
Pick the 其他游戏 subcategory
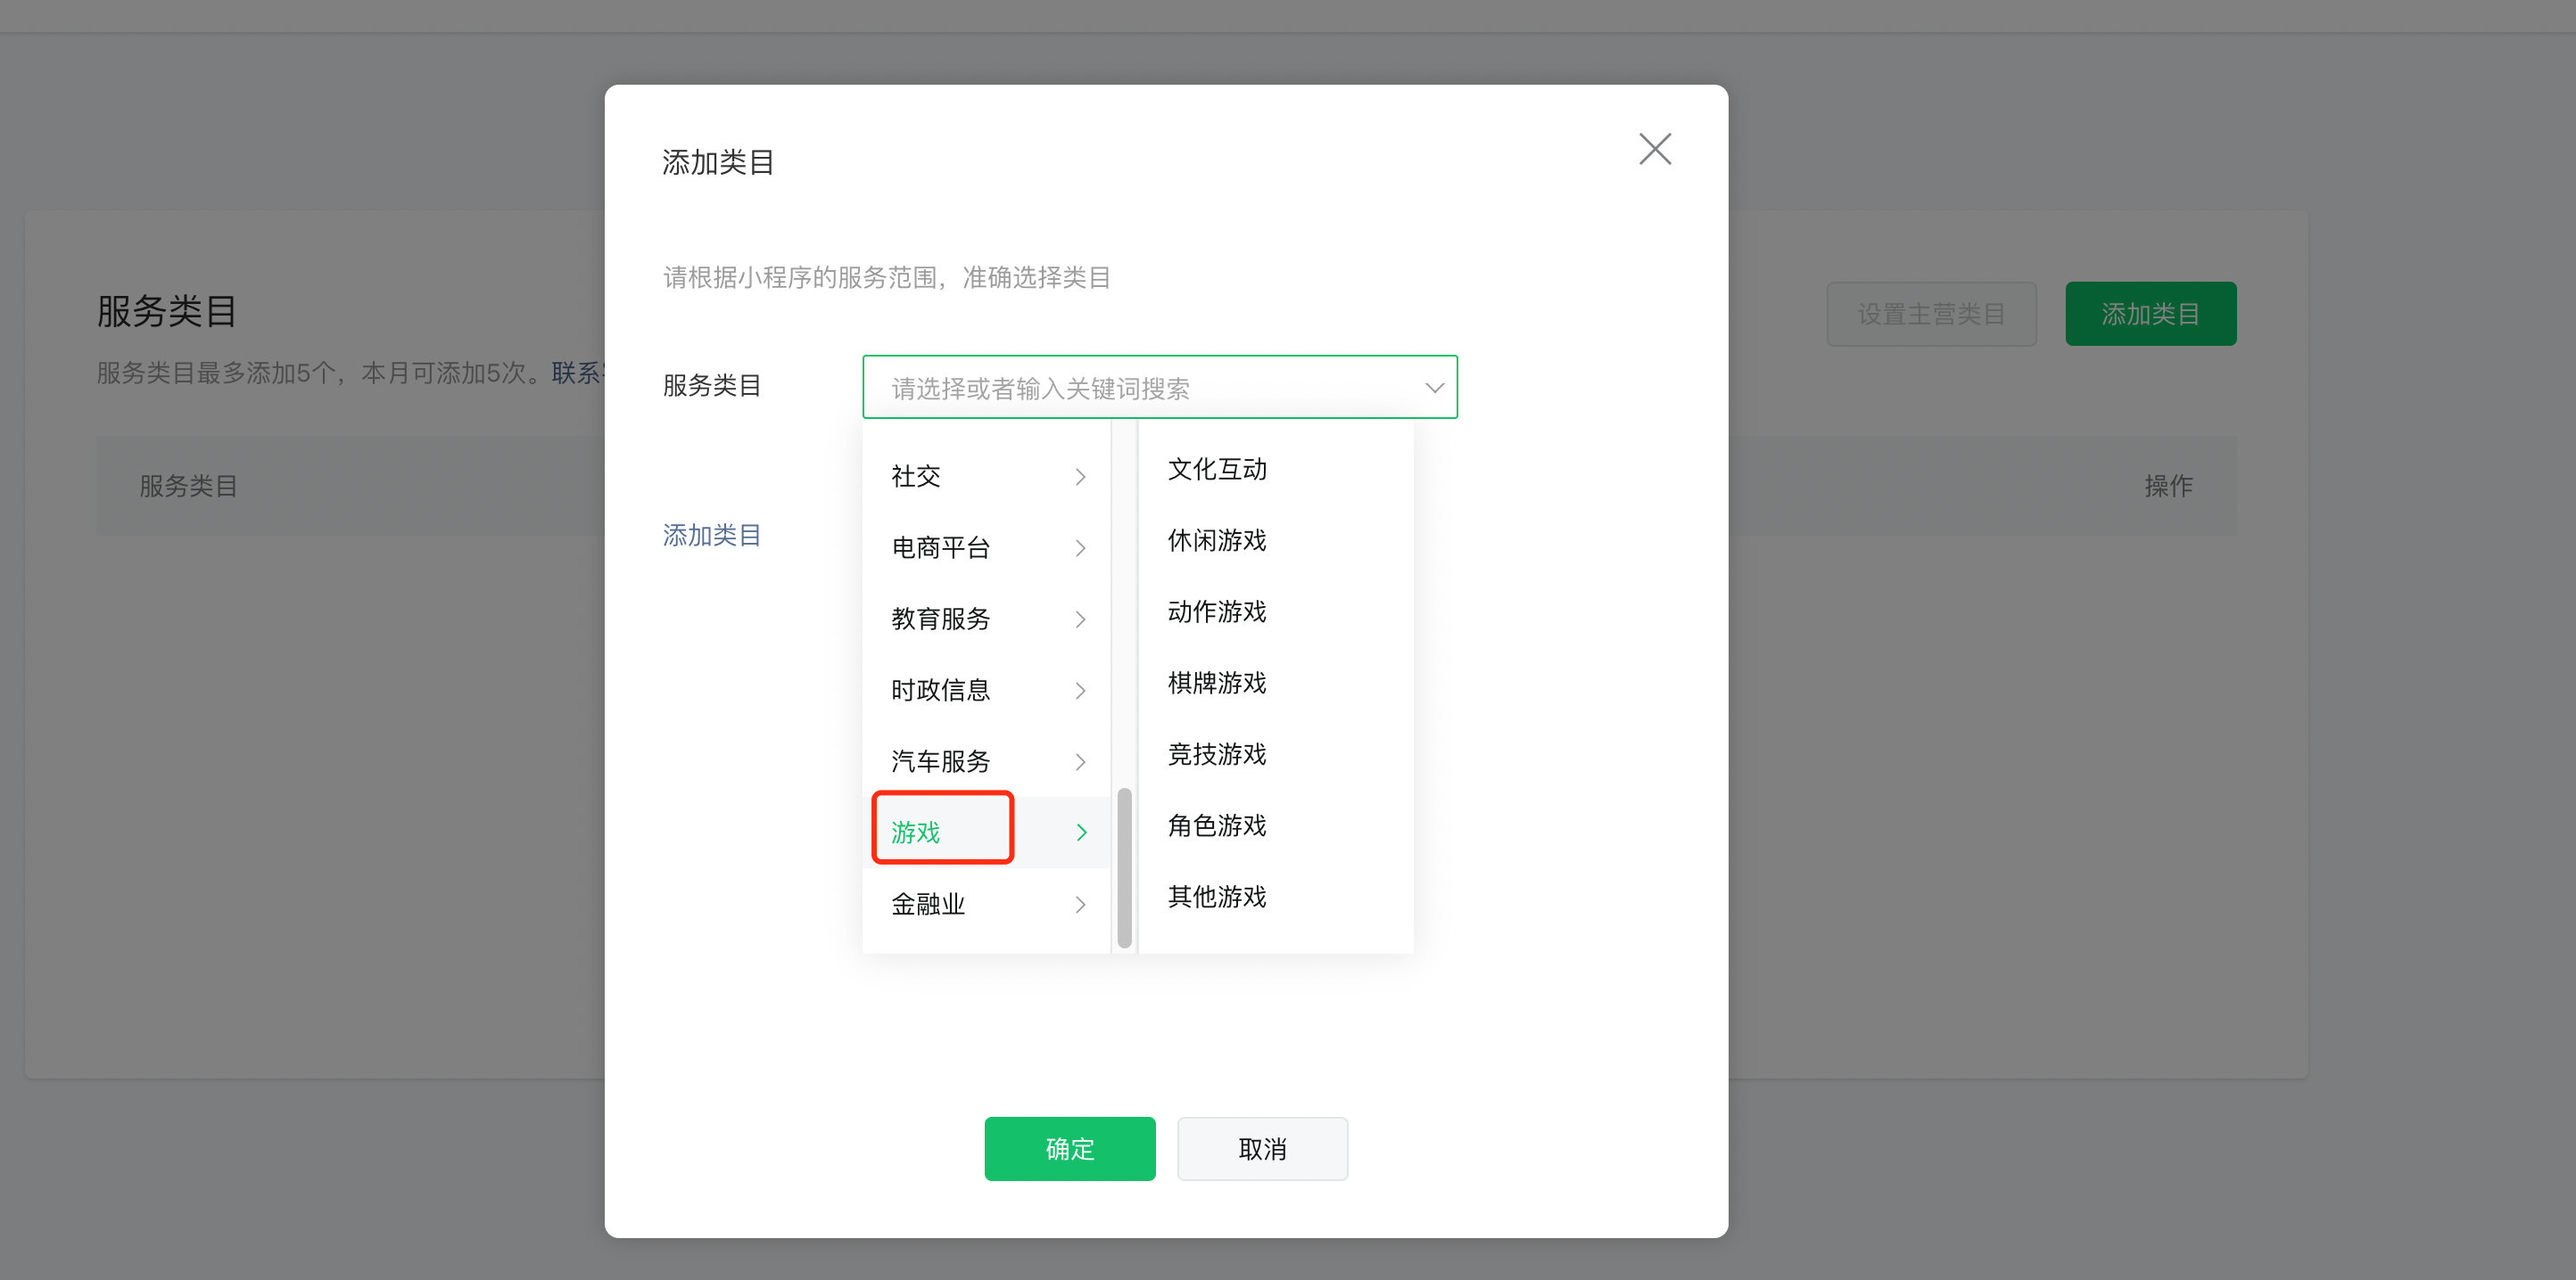pos(1217,897)
